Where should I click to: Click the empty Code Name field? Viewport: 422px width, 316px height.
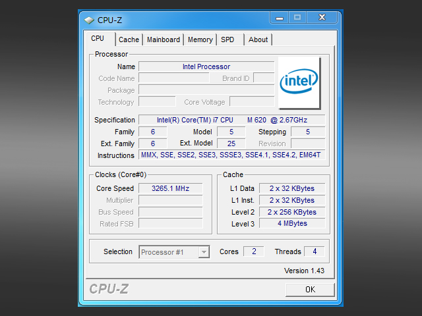tap(174, 78)
